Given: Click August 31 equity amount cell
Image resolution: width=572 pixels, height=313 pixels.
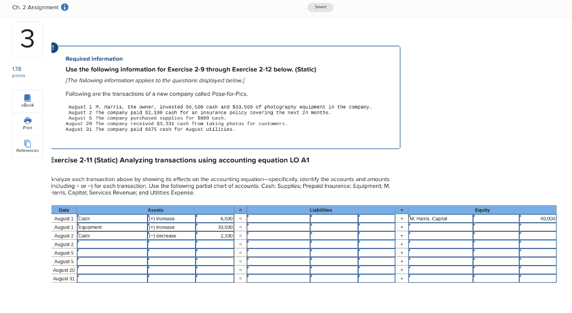Looking at the screenshot, I should (x=538, y=278).
